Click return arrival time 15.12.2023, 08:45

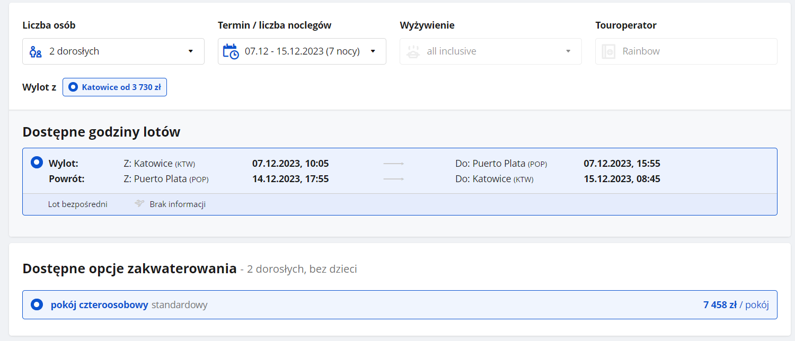tap(622, 179)
